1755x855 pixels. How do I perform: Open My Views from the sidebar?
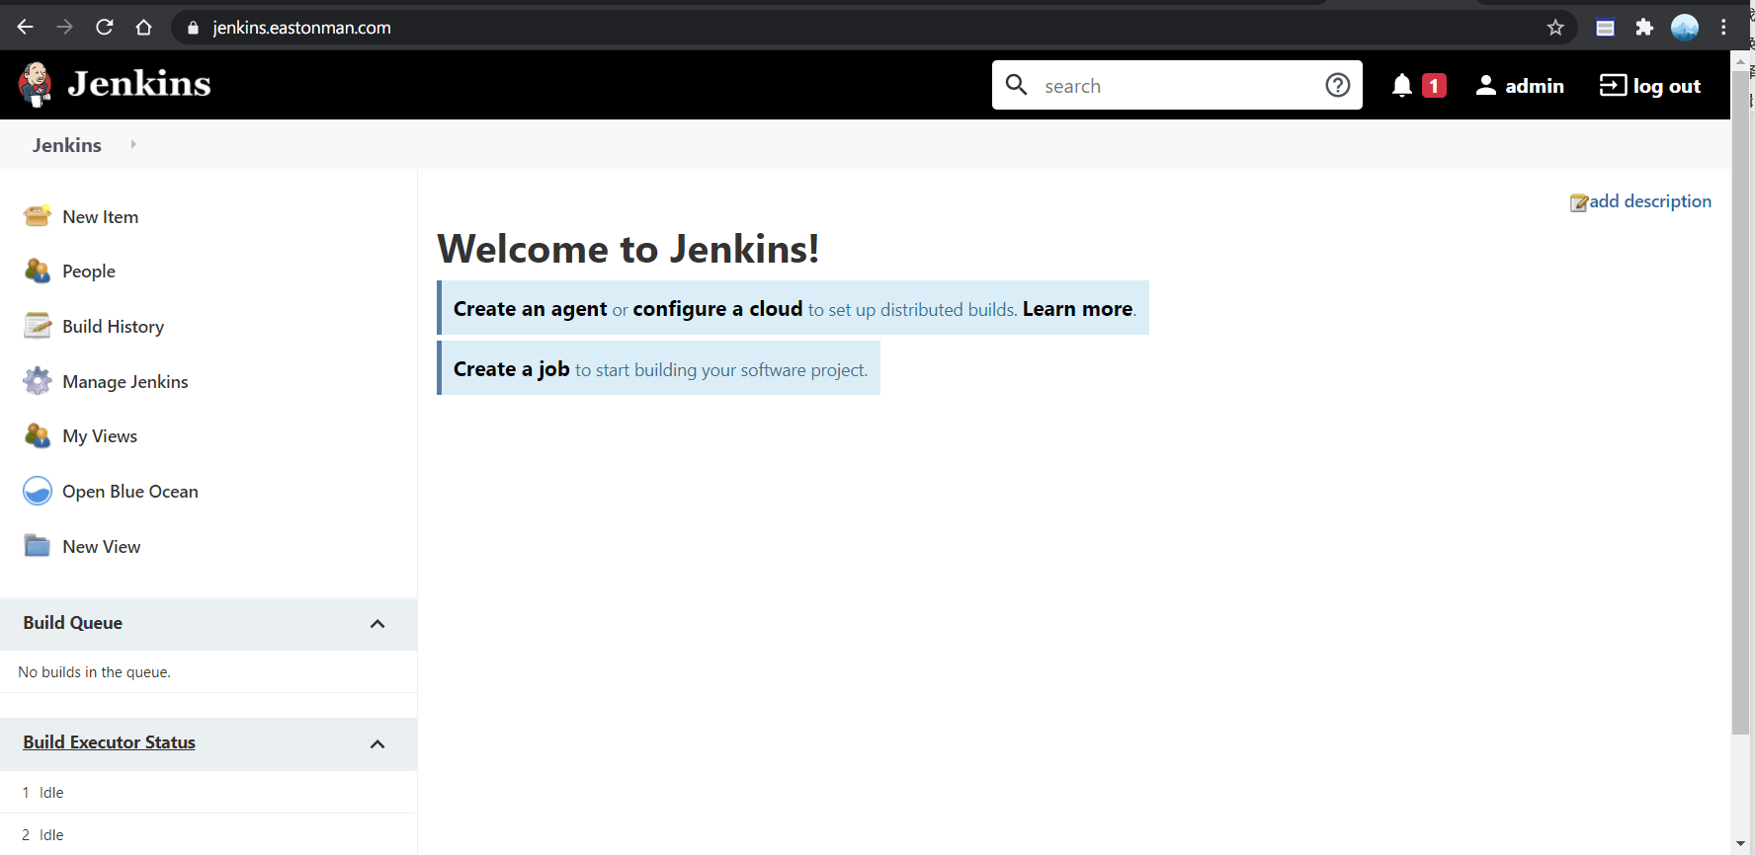(99, 436)
